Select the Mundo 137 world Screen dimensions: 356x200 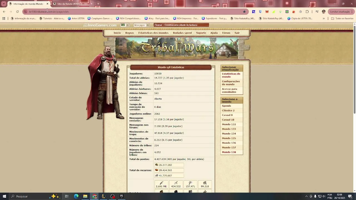point(229,147)
